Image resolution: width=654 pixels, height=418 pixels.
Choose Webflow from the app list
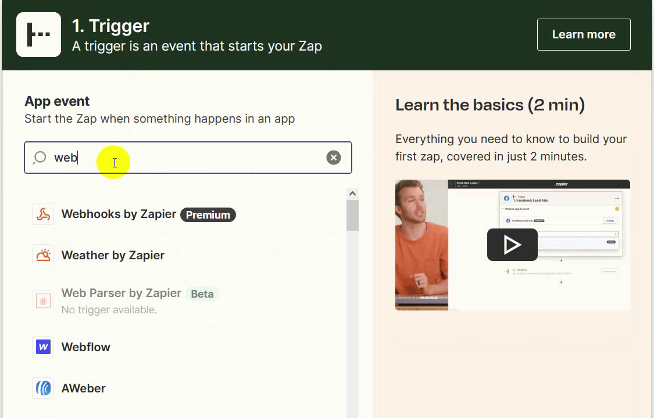tap(86, 347)
